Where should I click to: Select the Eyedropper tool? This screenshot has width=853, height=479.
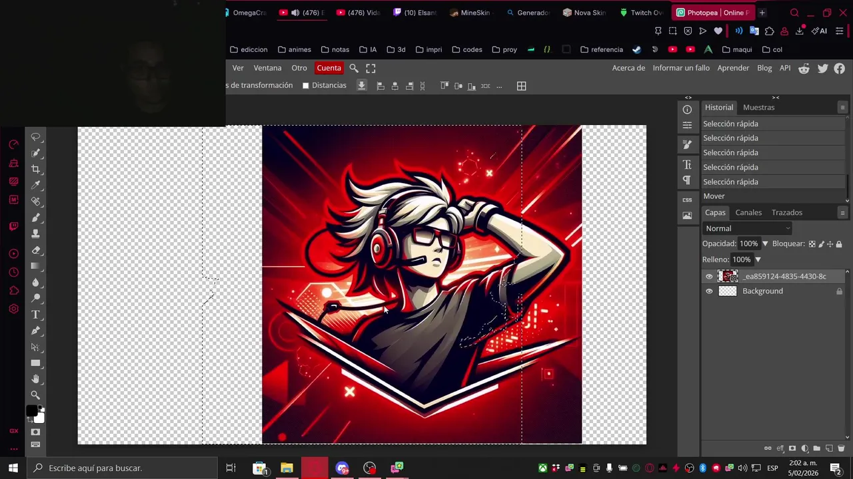36,185
